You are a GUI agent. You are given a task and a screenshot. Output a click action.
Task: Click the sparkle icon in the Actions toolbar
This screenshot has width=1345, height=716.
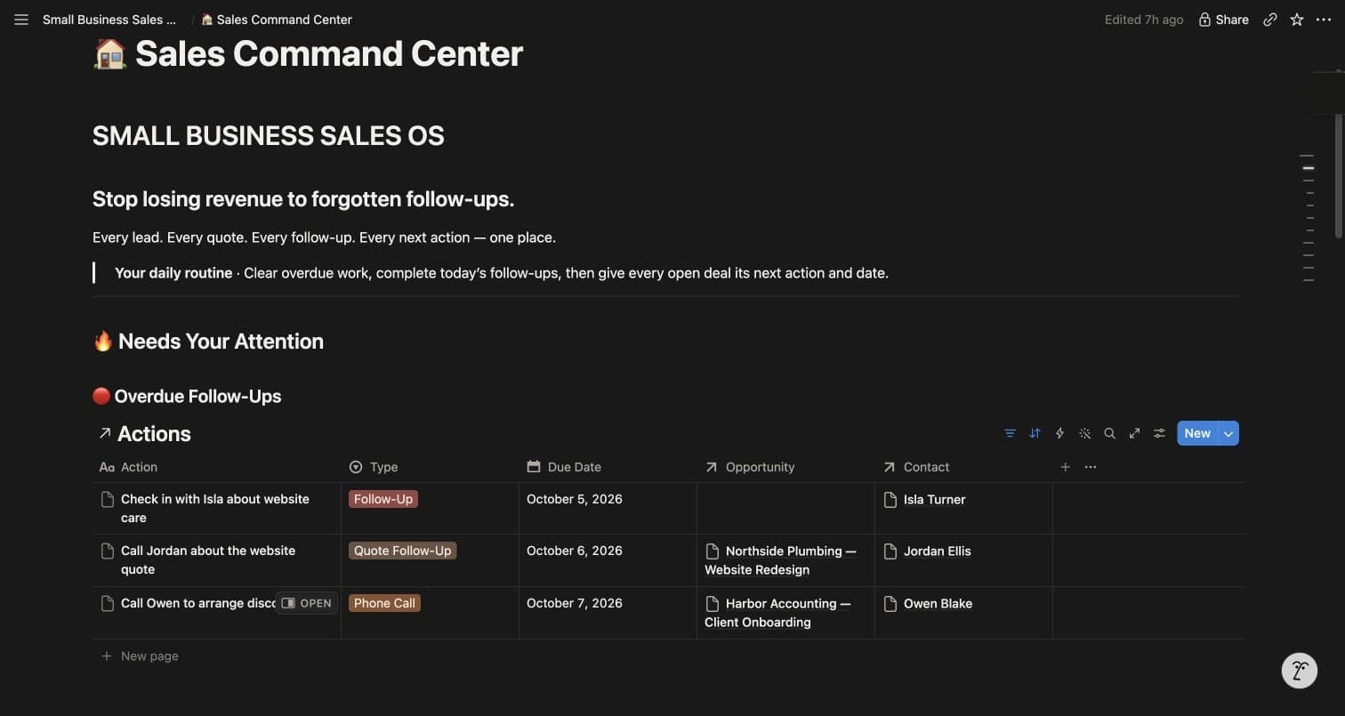point(1084,433)
